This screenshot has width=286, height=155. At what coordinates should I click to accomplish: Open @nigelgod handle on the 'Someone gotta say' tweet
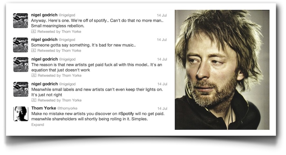coord(67,40)
